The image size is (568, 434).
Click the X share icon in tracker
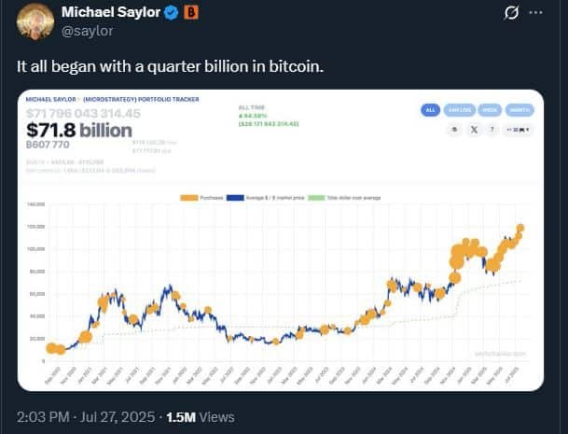473,131
